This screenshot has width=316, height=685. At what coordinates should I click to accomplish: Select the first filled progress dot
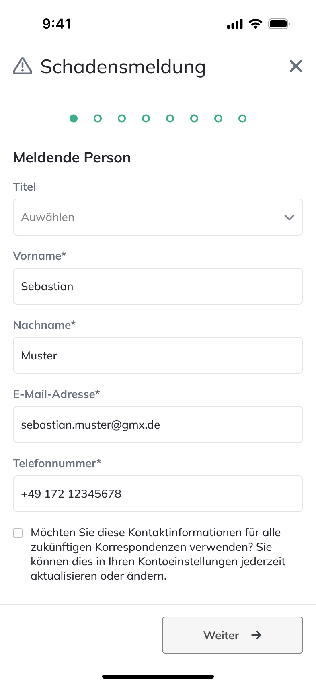coord(74,118)
